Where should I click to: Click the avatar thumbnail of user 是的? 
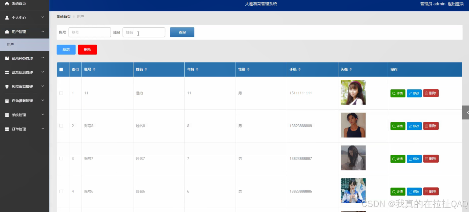[353, 92]
